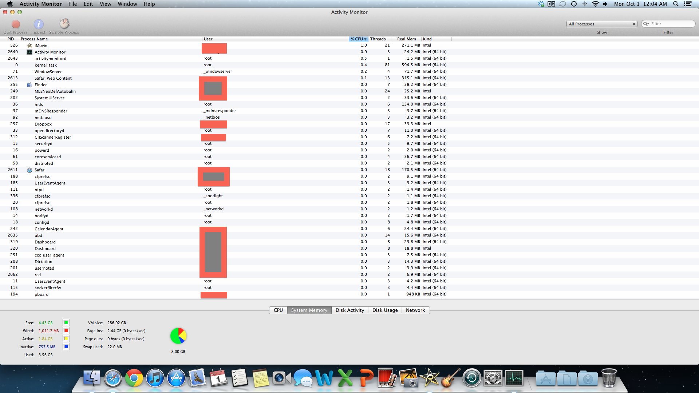Select the kernel_task process row
This screenshot has height=393, width=699.
click(x=46, y=65)
